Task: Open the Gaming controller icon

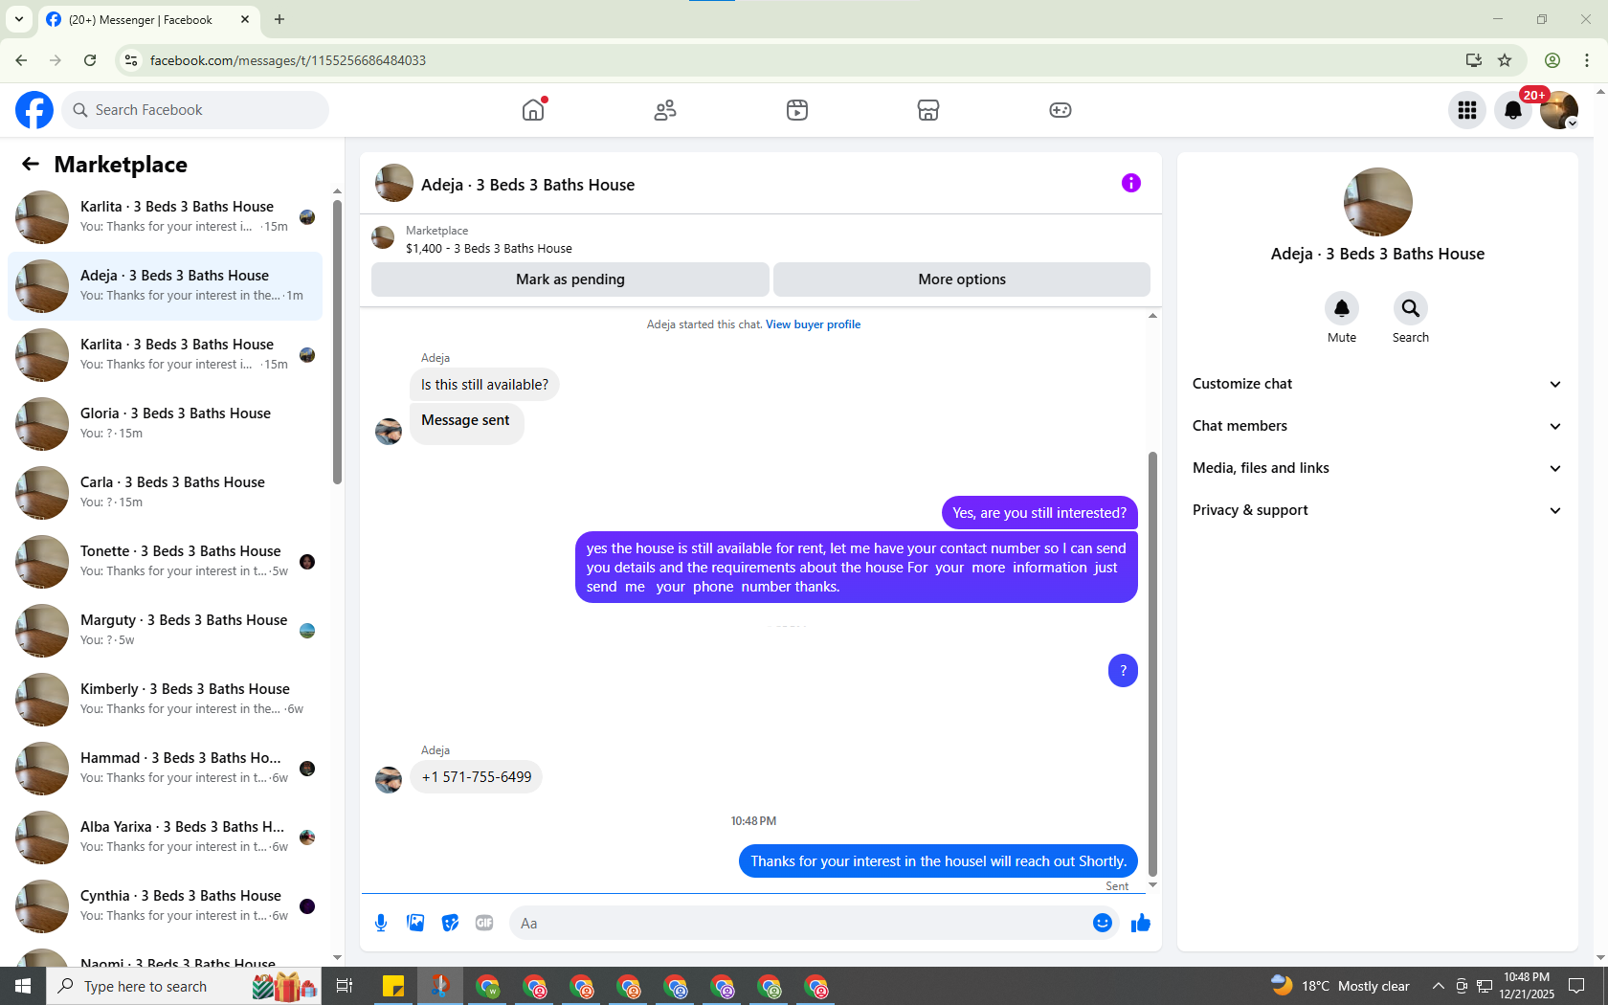Action: [x=1061, y=110]
